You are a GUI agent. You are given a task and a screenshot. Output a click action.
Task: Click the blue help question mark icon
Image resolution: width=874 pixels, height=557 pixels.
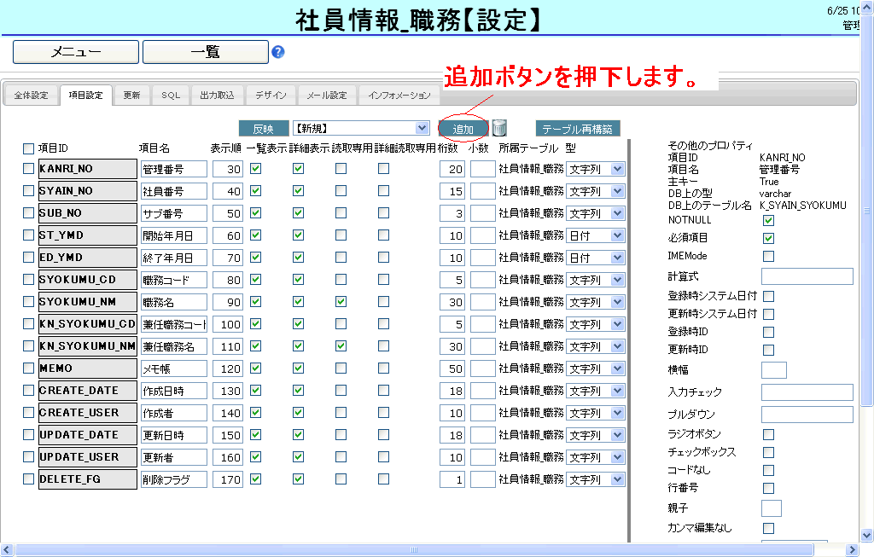point(277,52)
